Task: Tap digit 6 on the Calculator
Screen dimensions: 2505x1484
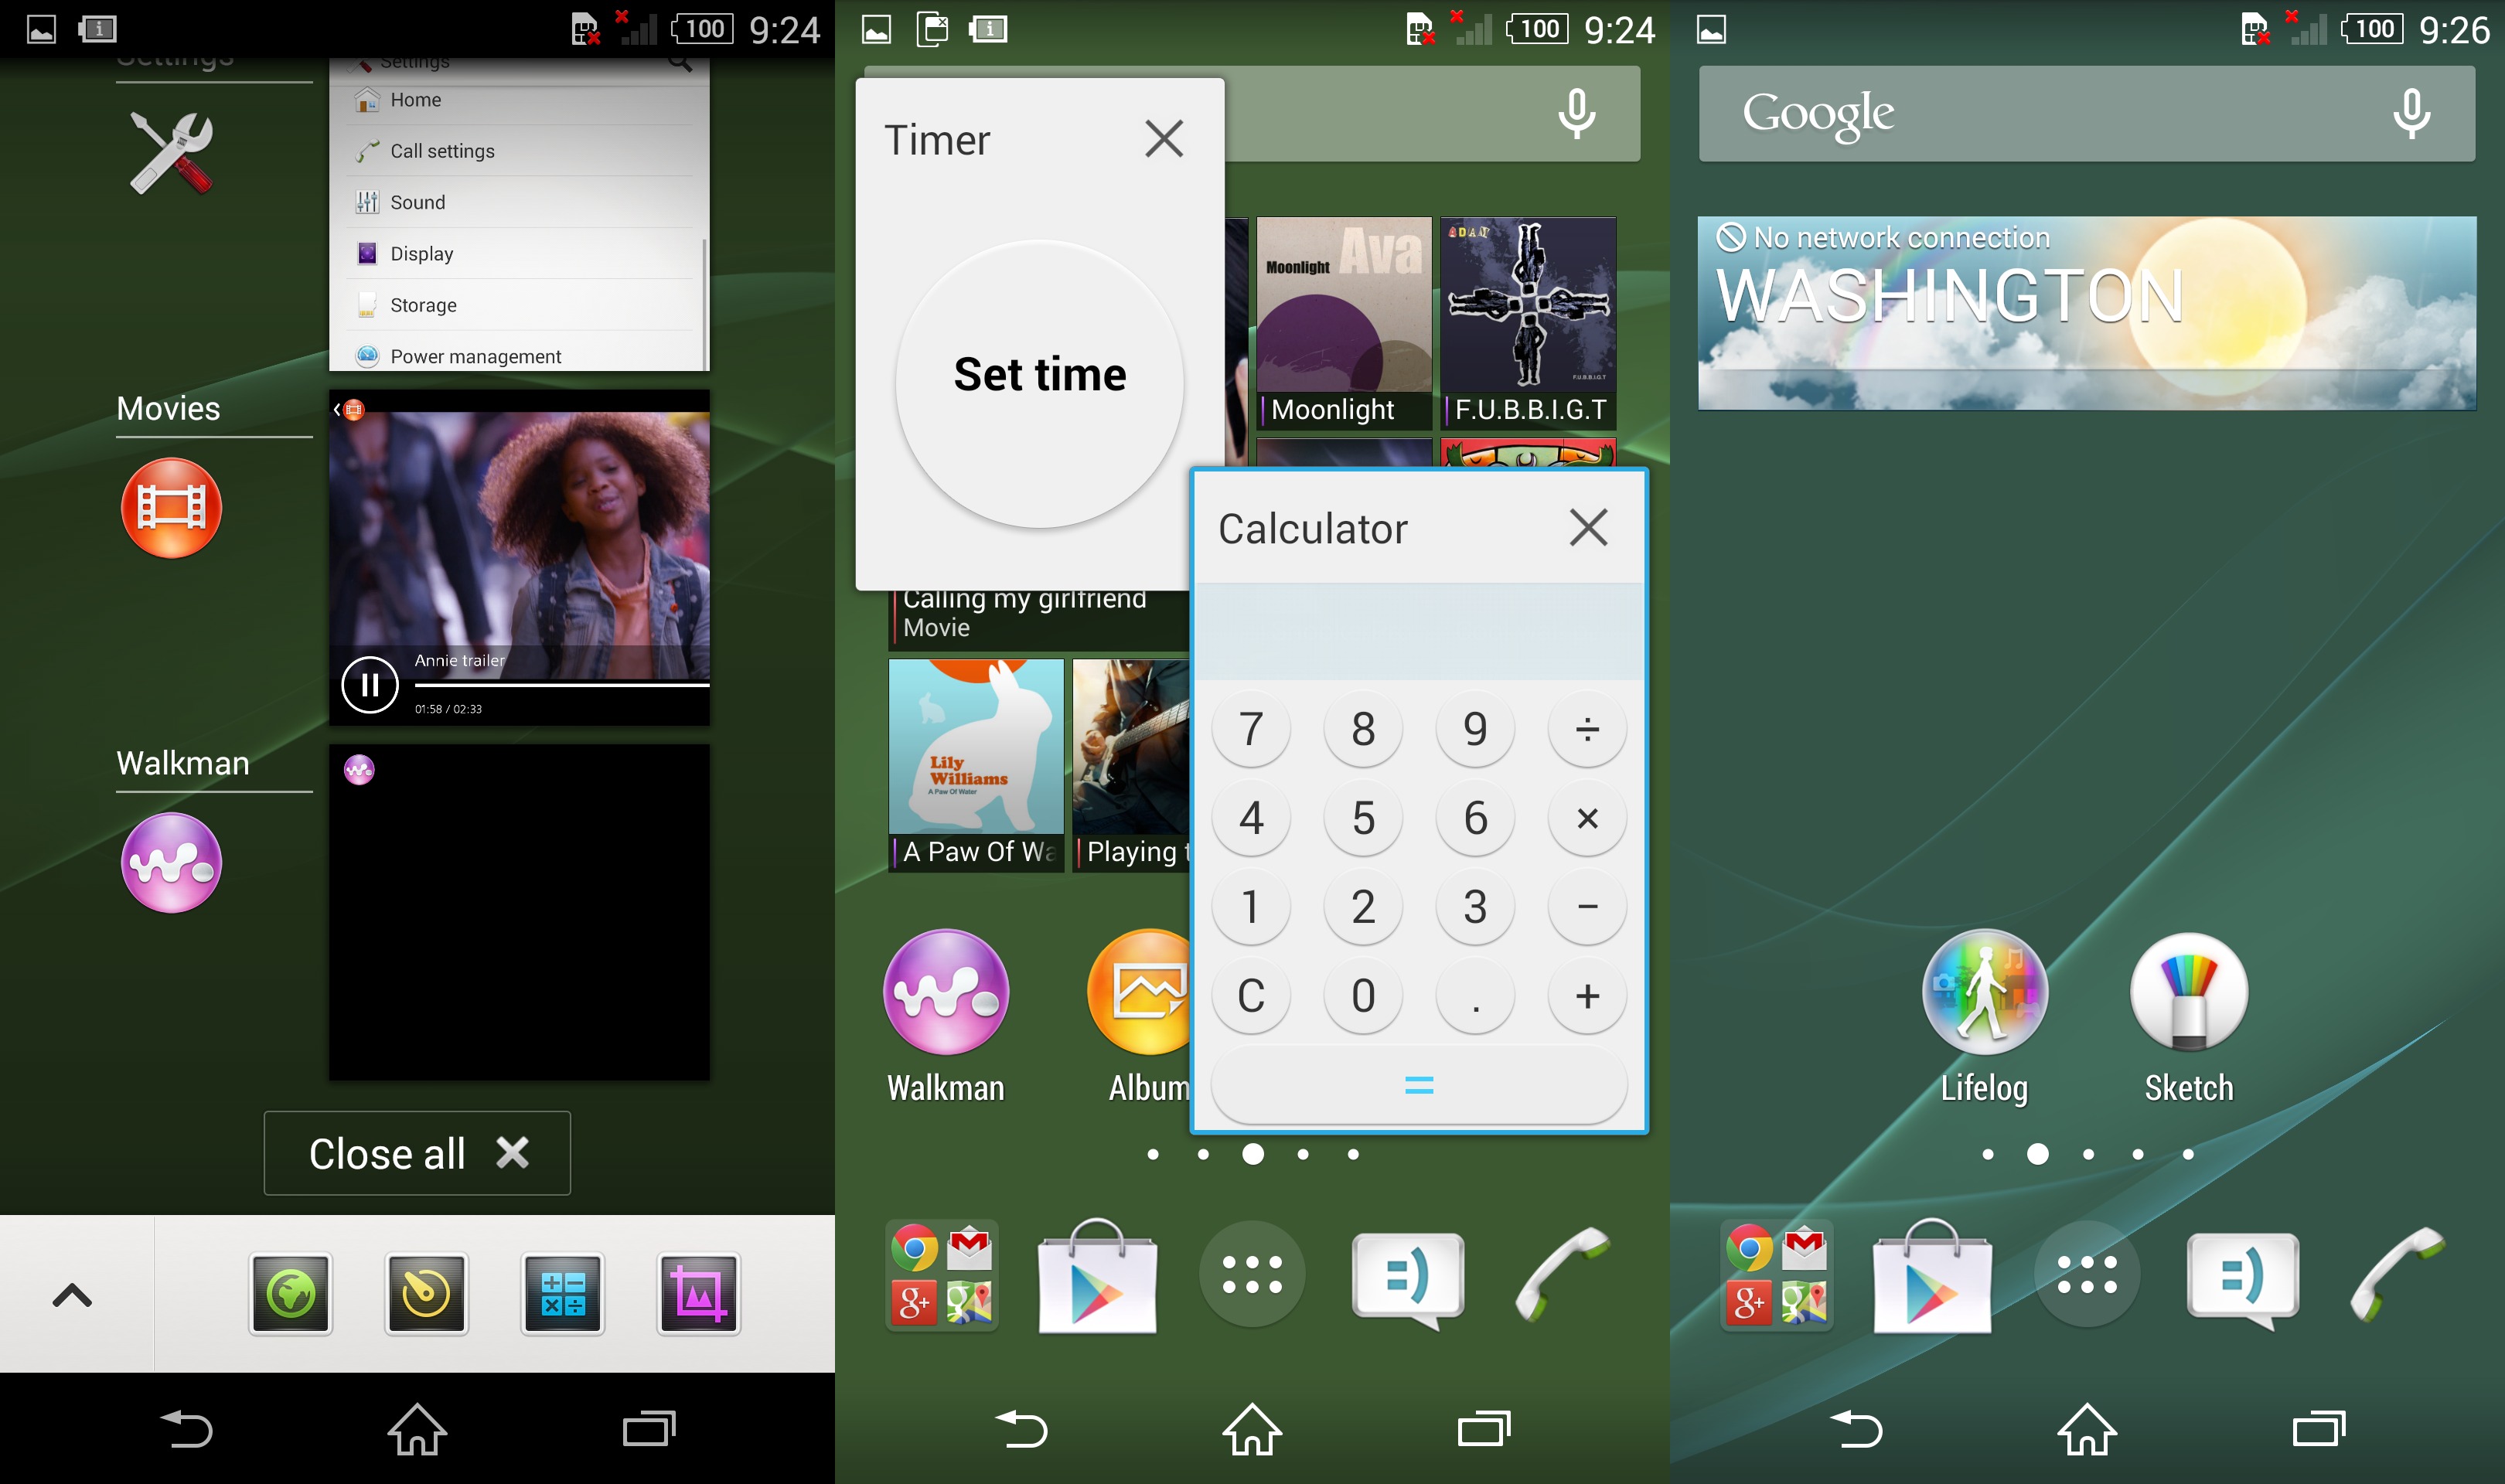Action: (x=1475, y=818)
